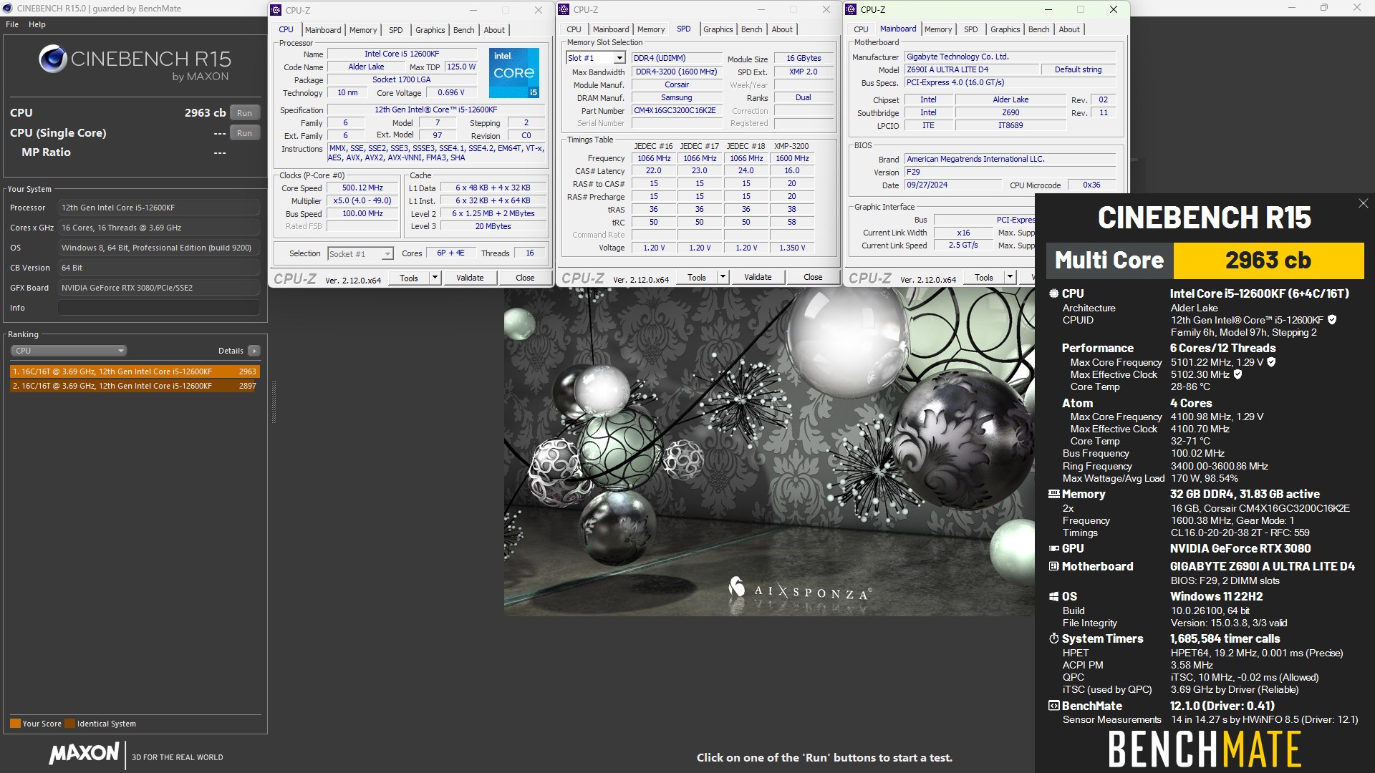Click the Mainboard CPU-Z window title icon
The width and height of the screenshot is (1375, 773).
tap(851, 9)
